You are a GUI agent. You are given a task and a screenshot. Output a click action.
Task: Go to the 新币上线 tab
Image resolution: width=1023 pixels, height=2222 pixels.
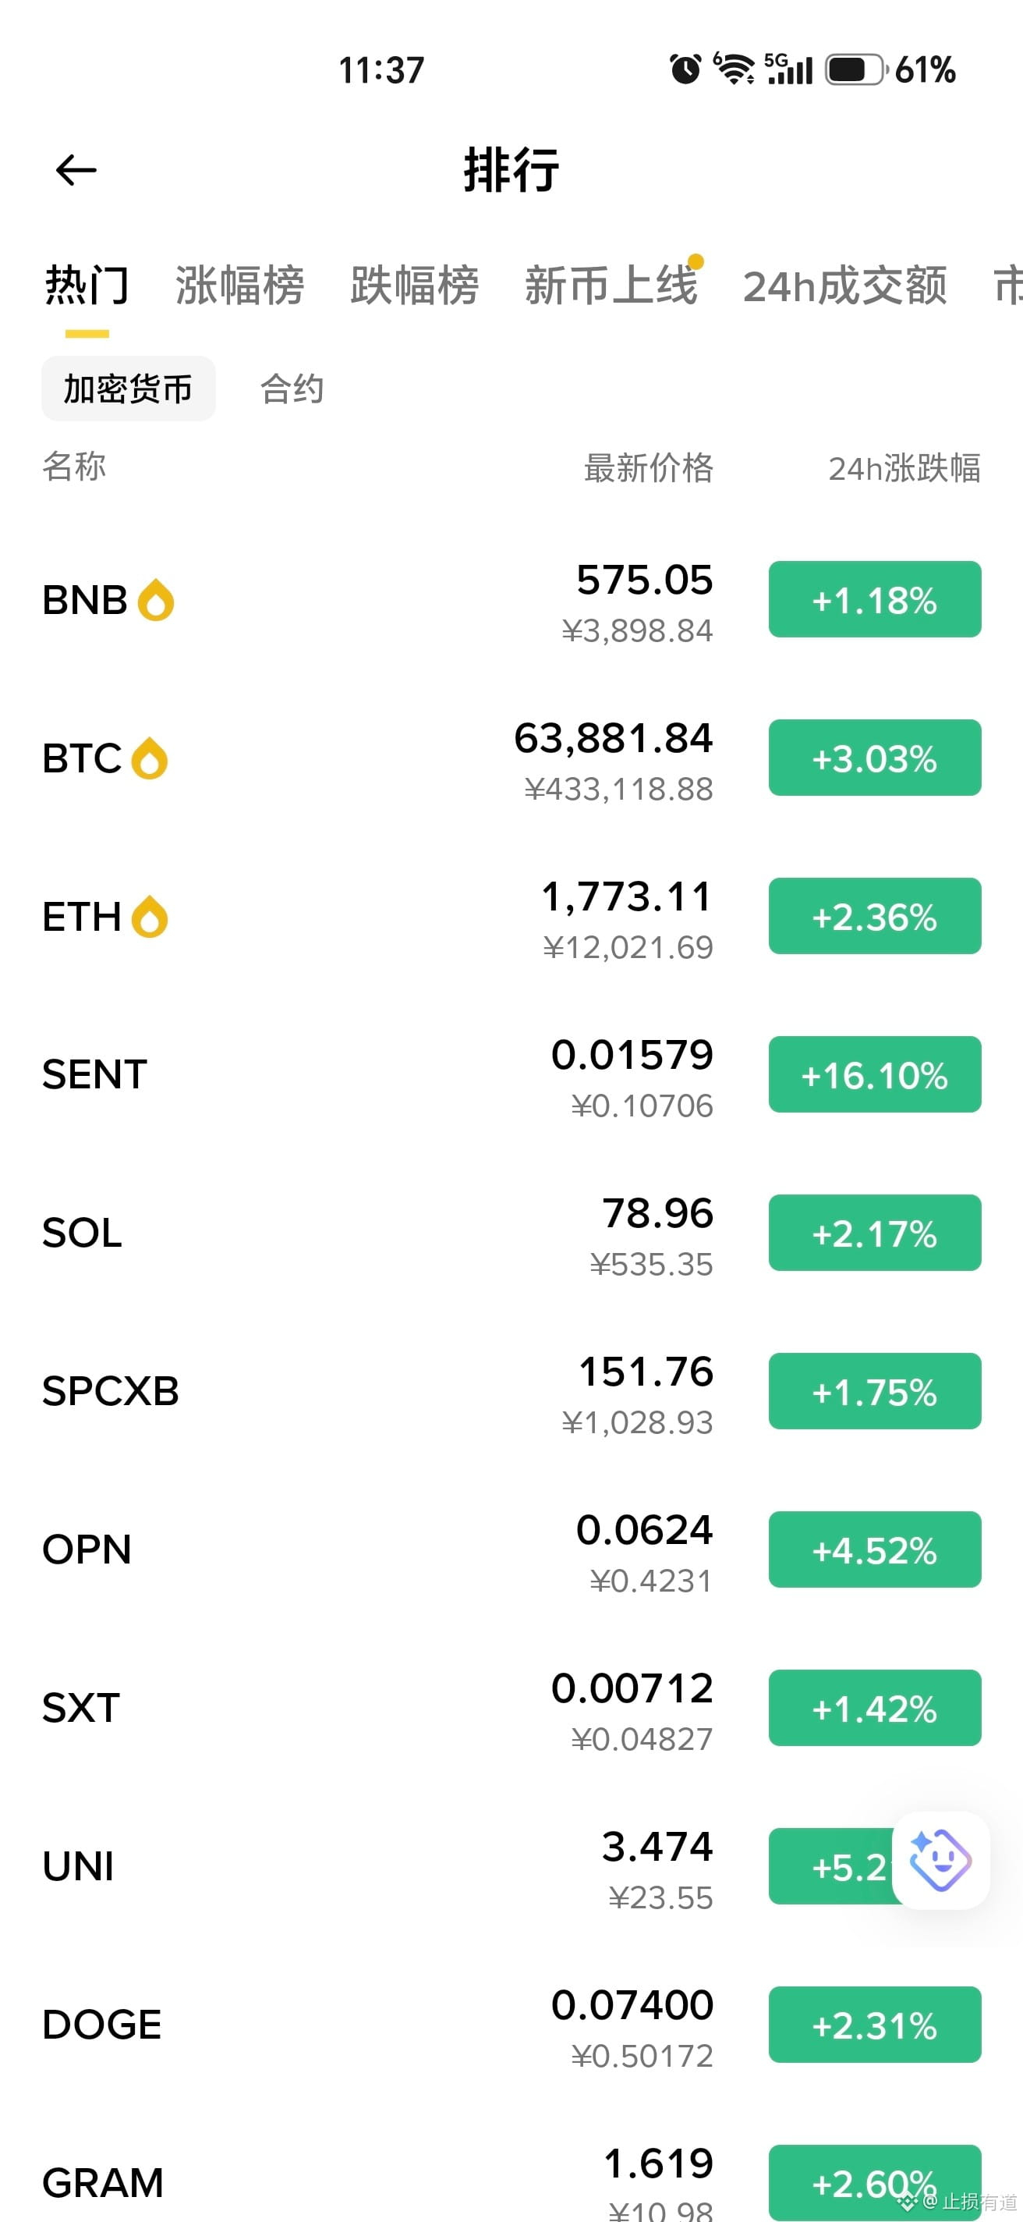click(611, 286)
